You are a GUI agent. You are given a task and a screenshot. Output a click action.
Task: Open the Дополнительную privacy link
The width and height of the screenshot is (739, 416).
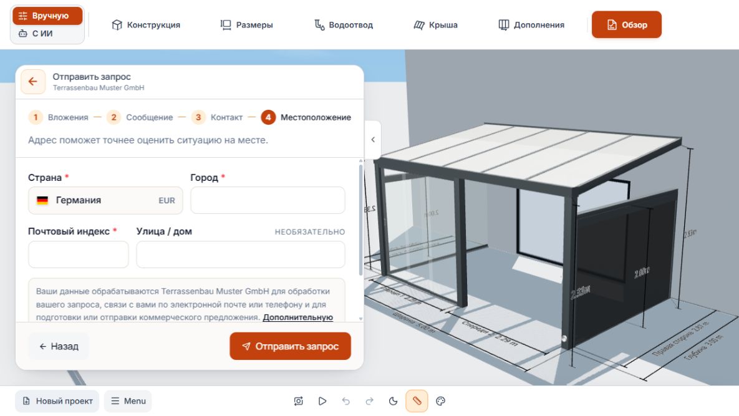pos(298,317)
